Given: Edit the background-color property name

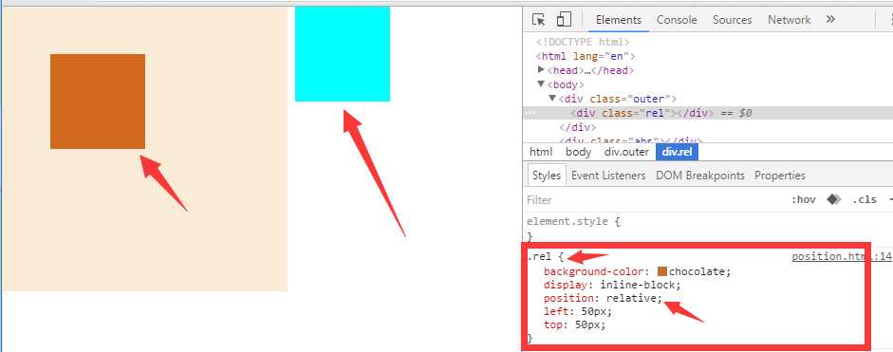Looking at the screenshot, I should coord(595,271).
